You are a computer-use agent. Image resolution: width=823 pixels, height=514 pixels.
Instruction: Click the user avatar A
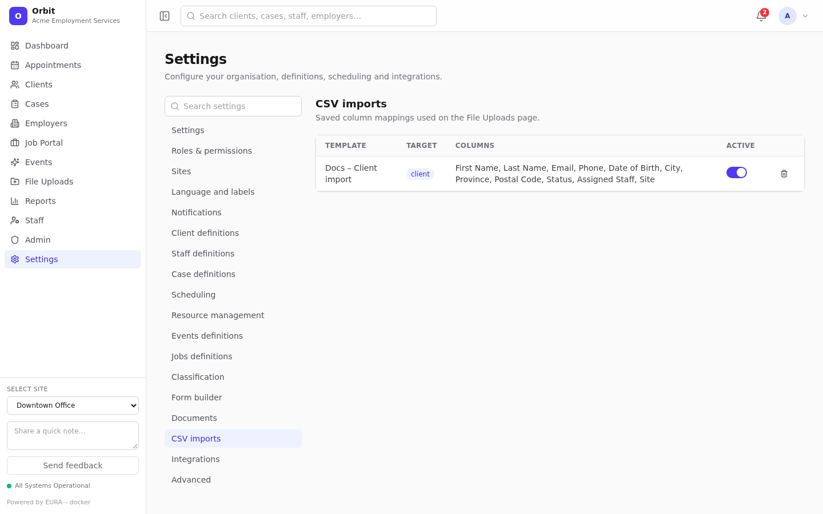(x=788, y=16)
